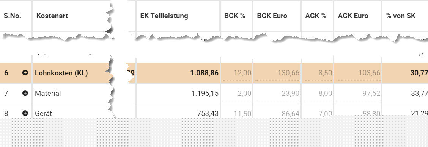Edit BGK % value 2,00 for Material
This screenshot has height=147, width=428.
pos(237,94)
